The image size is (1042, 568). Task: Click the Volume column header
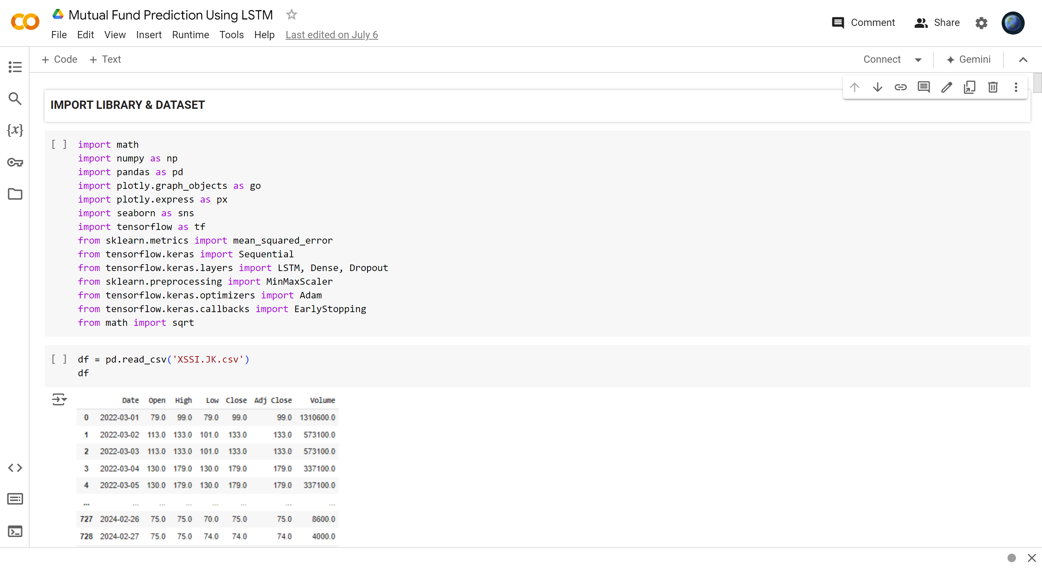tap(322, 400)
